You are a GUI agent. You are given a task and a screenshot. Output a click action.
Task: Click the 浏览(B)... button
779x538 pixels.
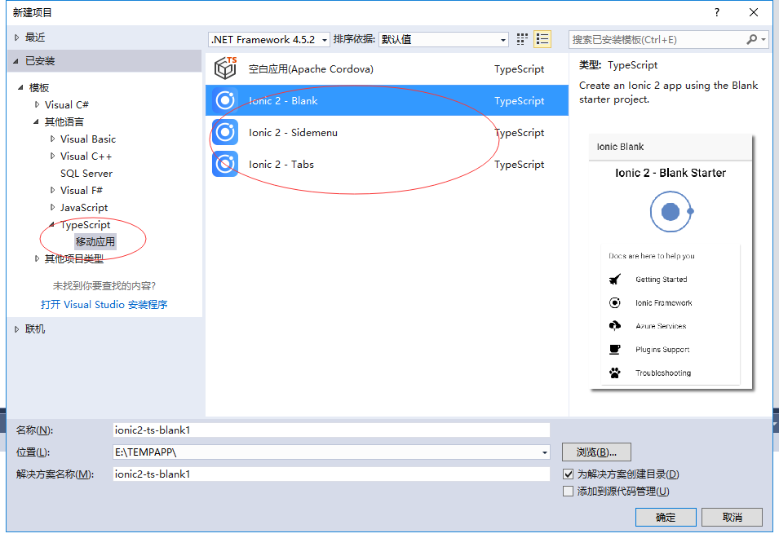[596, 452]
